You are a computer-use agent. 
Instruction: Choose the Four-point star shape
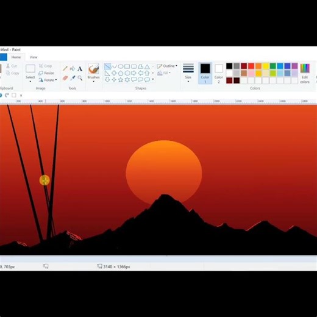tap(114, 80)
